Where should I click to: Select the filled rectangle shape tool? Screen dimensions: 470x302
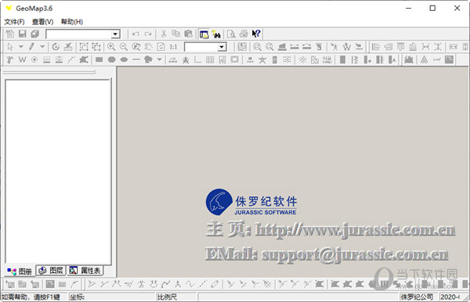(99, 60)
